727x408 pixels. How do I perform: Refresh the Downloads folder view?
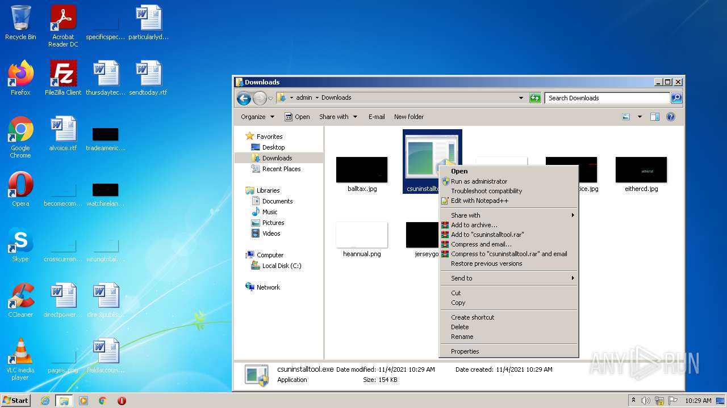[x=535, y=98]
